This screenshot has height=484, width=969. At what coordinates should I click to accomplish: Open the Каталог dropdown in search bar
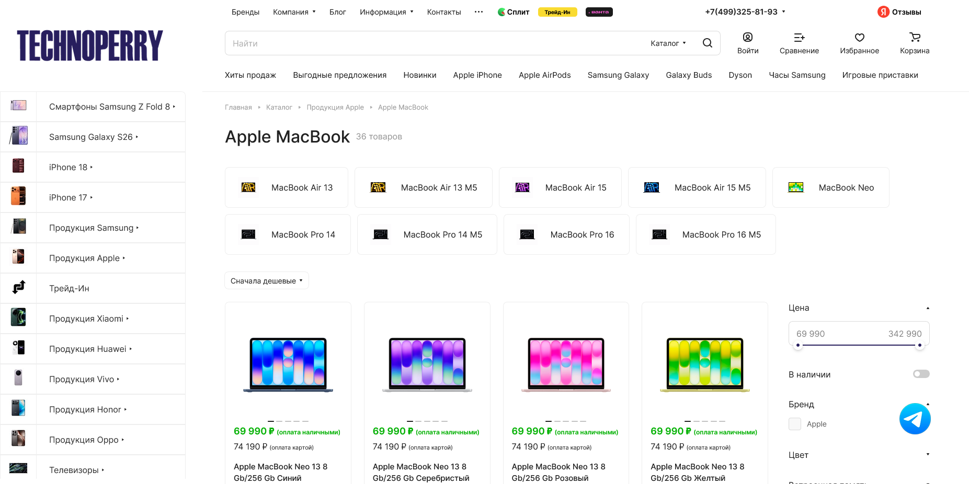tap(668, 43)
